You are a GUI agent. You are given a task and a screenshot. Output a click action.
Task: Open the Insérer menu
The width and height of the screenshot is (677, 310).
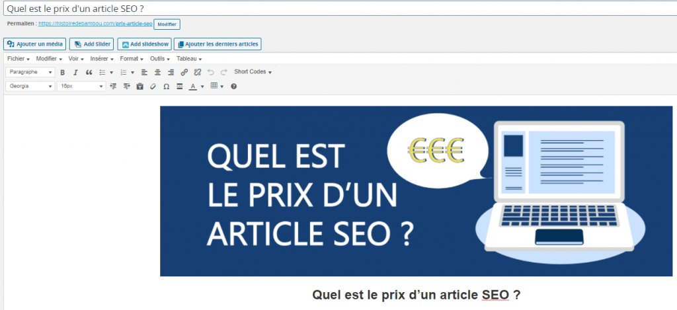pyautogui.click(x=102, y=59)
